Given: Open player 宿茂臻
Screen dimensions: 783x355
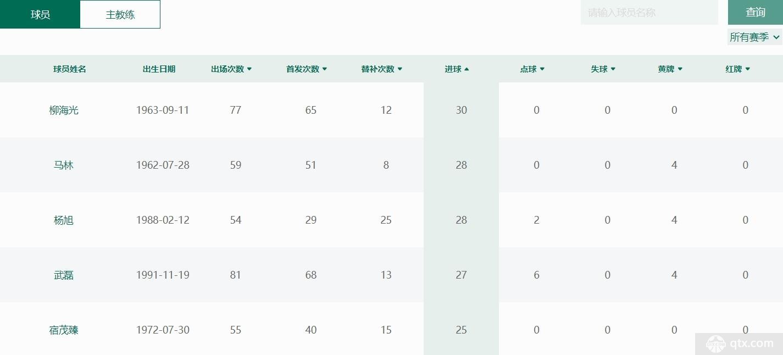Looking at the screenshot, I should coord(64,330).
